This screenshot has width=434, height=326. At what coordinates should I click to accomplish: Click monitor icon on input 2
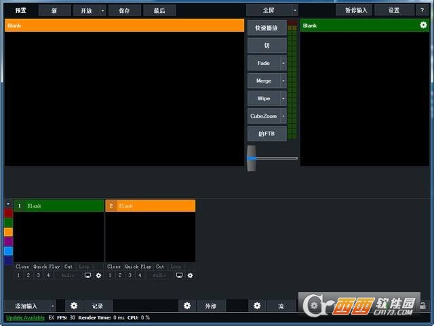click(x=179, y=275)
